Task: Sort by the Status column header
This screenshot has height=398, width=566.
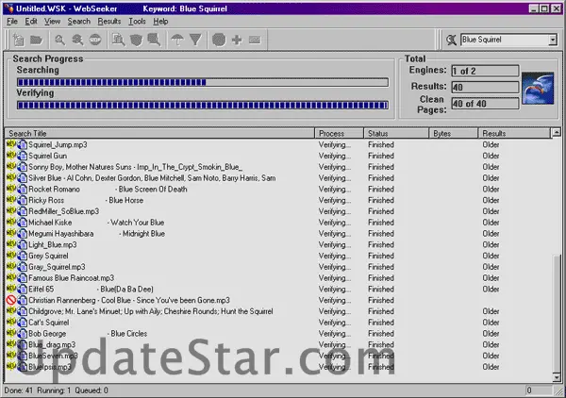Action: pos(396,133)
